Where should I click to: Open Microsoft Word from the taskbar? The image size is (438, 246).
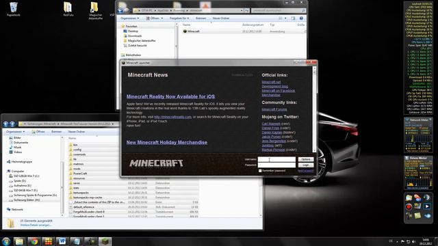tap(62, 241)
